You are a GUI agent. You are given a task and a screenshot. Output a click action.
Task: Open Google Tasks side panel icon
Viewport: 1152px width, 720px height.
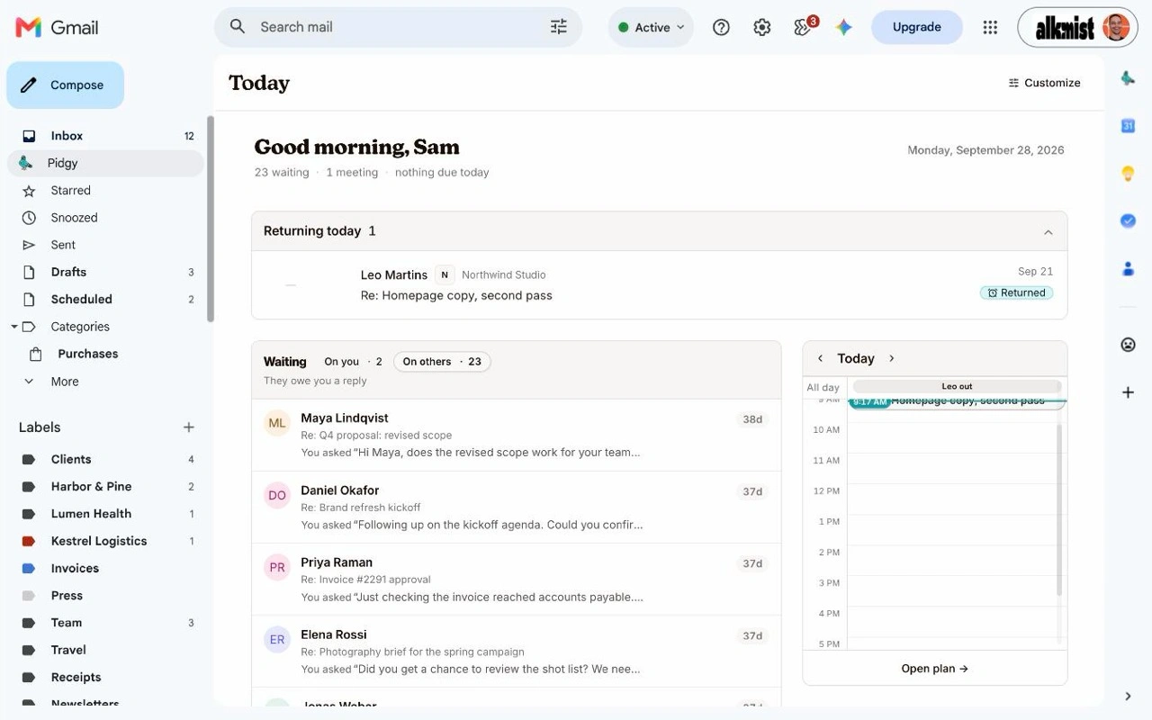(1128, 220)
